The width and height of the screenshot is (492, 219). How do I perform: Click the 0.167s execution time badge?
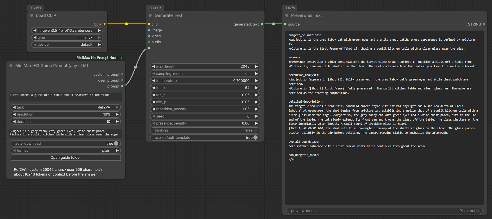click(290, 8)
